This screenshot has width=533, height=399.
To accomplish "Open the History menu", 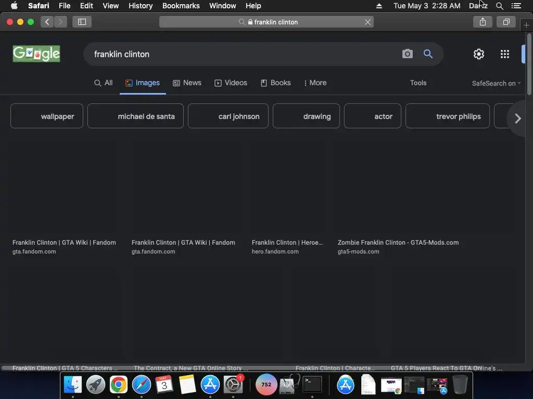I will click(141, 6).
